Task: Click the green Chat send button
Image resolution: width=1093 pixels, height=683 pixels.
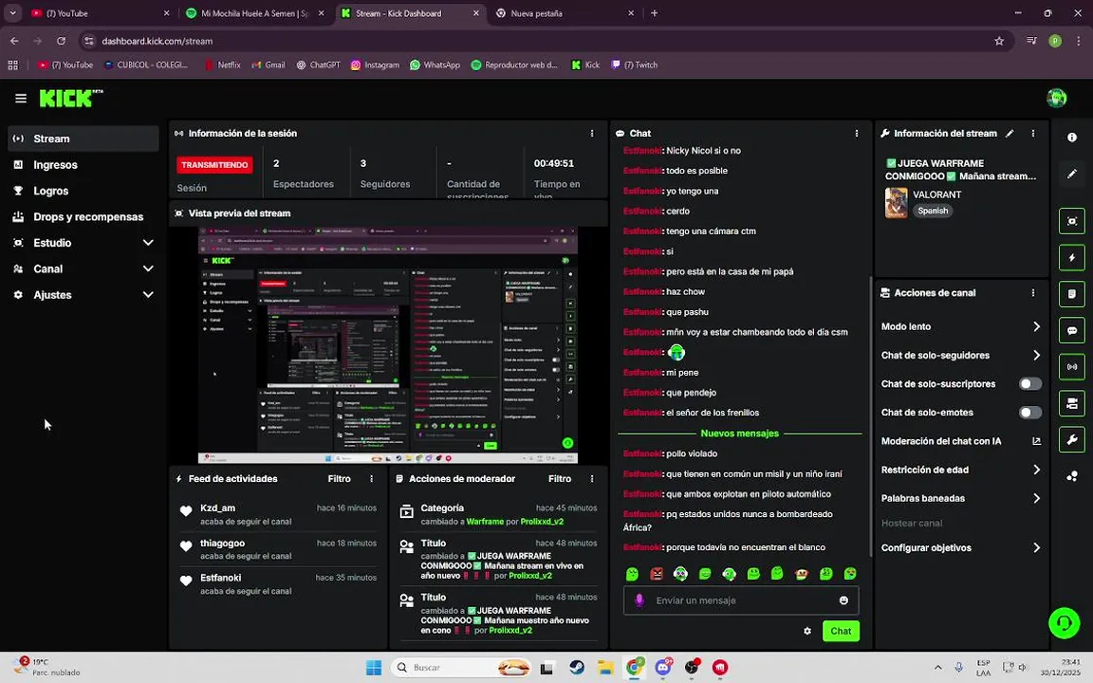Action: (x=841, y=631)
